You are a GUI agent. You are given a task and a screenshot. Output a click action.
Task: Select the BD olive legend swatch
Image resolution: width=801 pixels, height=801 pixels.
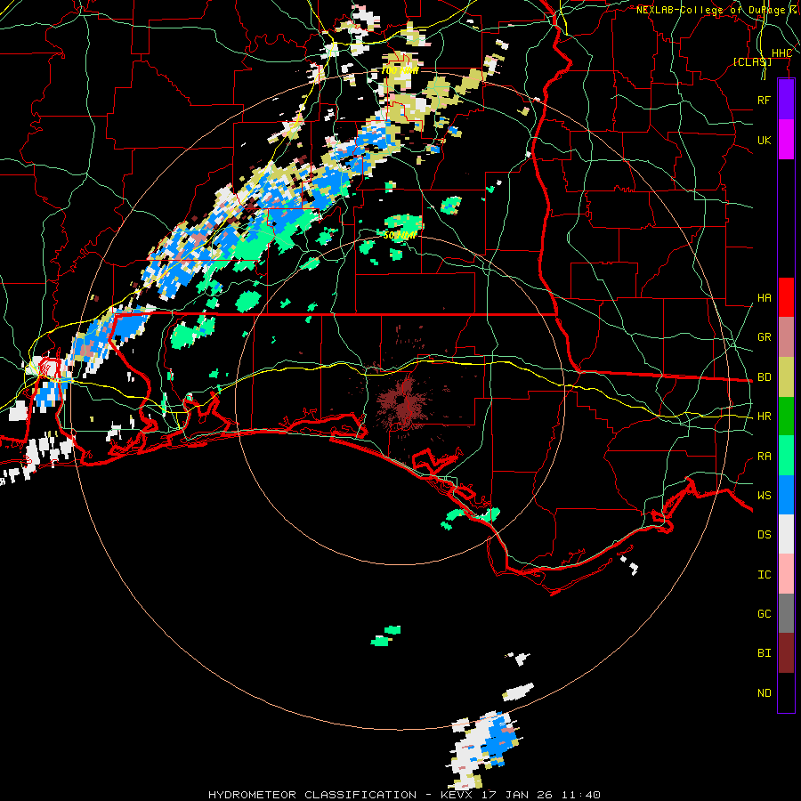786,377
